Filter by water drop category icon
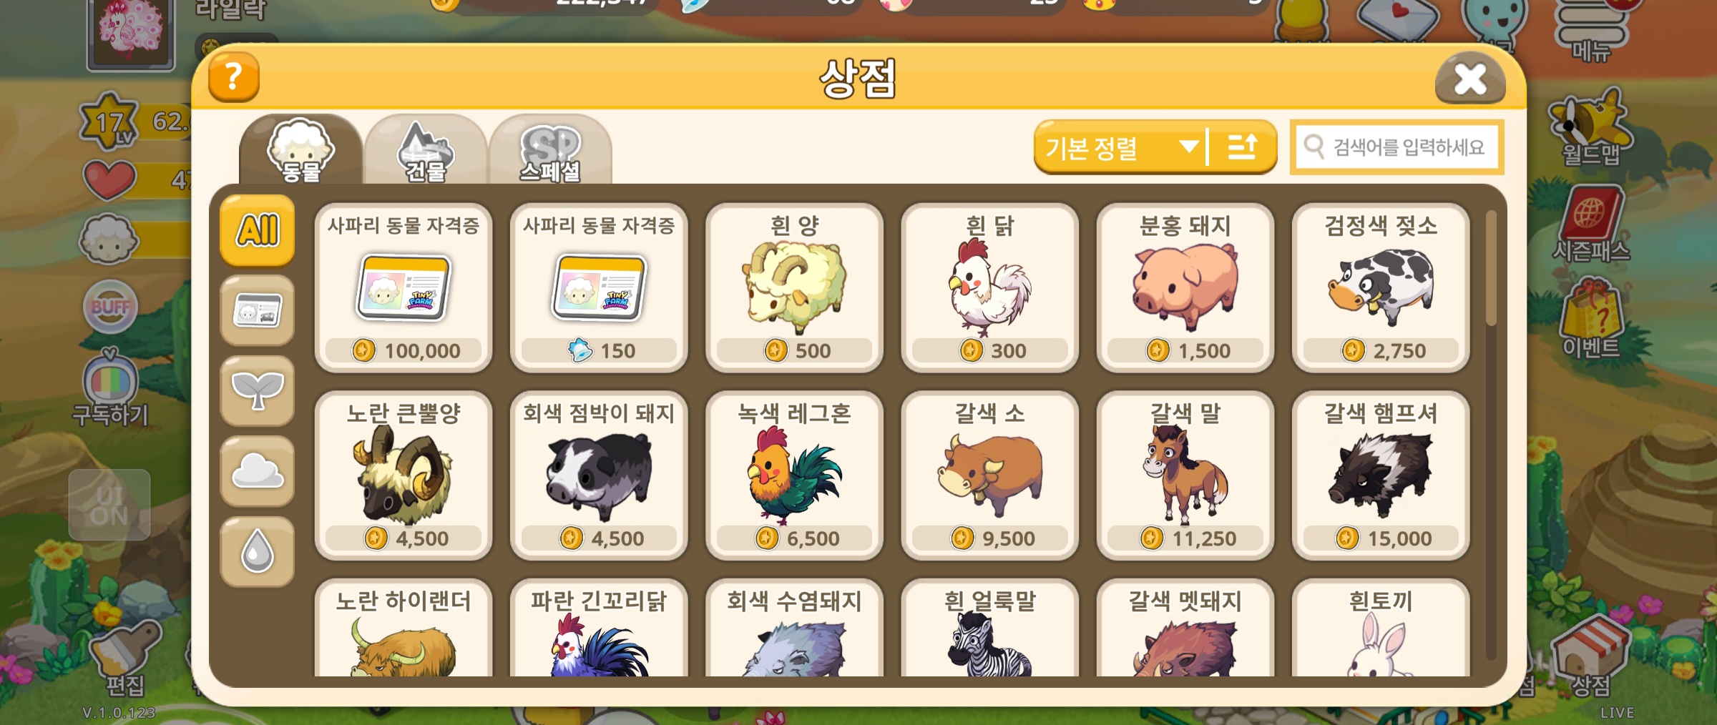1717x725 pixels. pyautogui.click(x=258, y=552)
